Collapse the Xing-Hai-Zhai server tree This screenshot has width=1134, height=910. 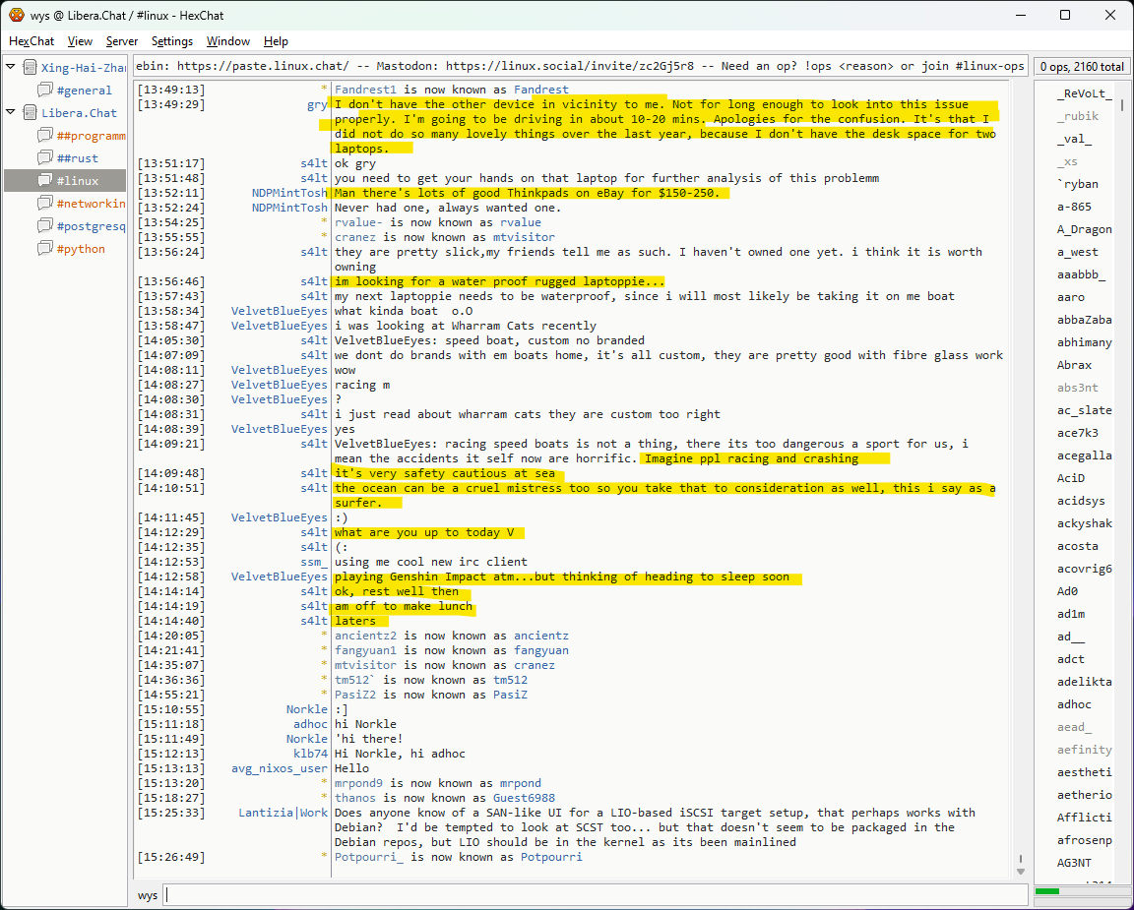(x=11, y=68)
